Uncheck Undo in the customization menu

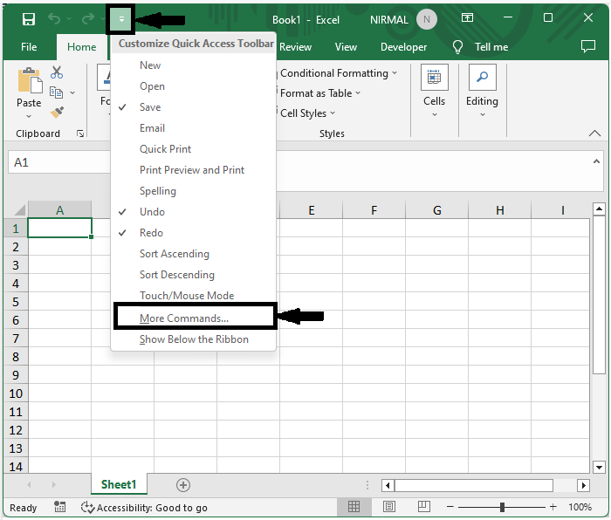pyautogui.click(x=193, y=212)
